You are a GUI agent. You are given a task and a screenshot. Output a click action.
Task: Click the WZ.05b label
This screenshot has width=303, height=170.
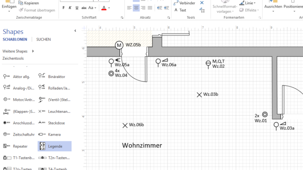(133, 45)
